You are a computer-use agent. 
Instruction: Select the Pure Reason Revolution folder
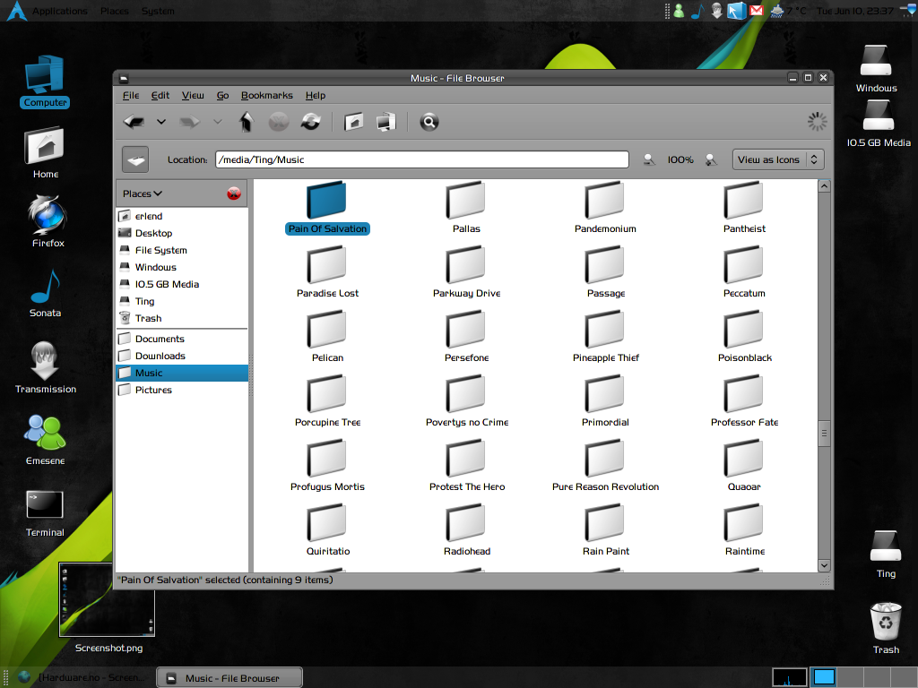[x=605, y=466]
